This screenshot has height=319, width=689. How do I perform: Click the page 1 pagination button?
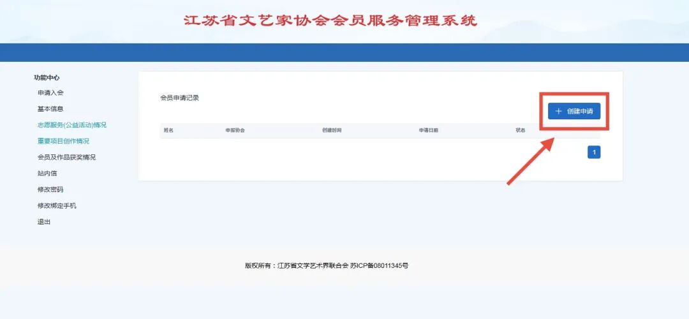point(594,152)
